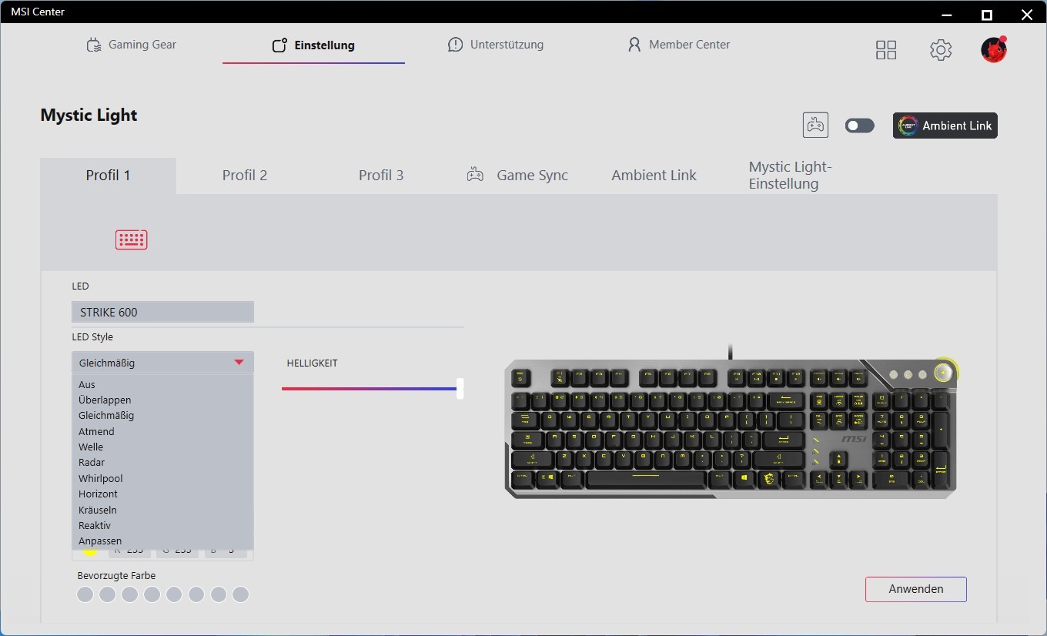Open the Unterstützung tab
This screenshot has width=1047, height=636.
(496, 45)
